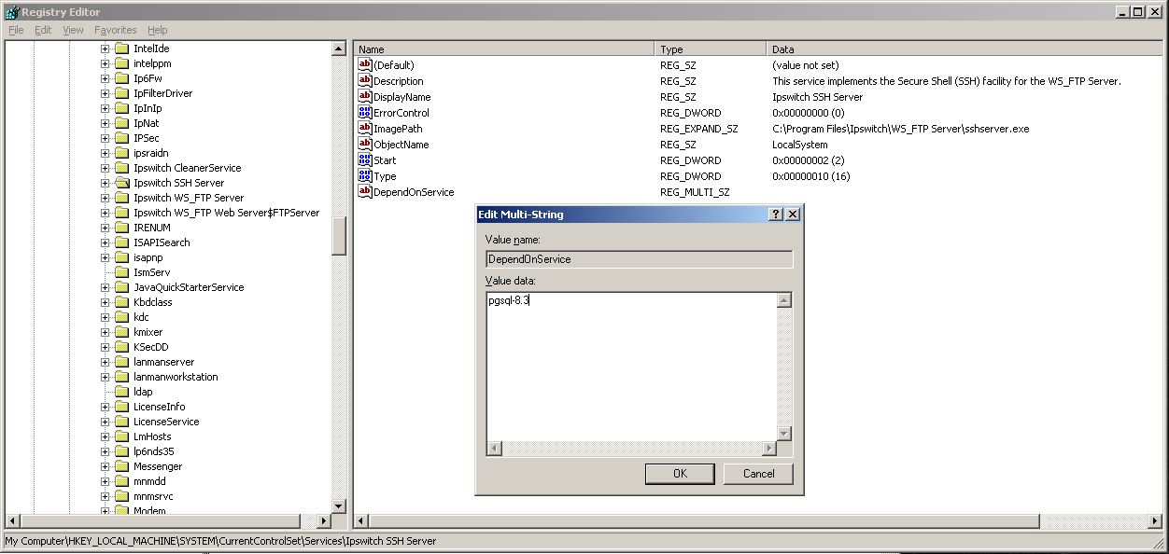The image size is (1169, 554).
Task: Click the Kbdclass folder icon
Action: (x=121, y=302)
